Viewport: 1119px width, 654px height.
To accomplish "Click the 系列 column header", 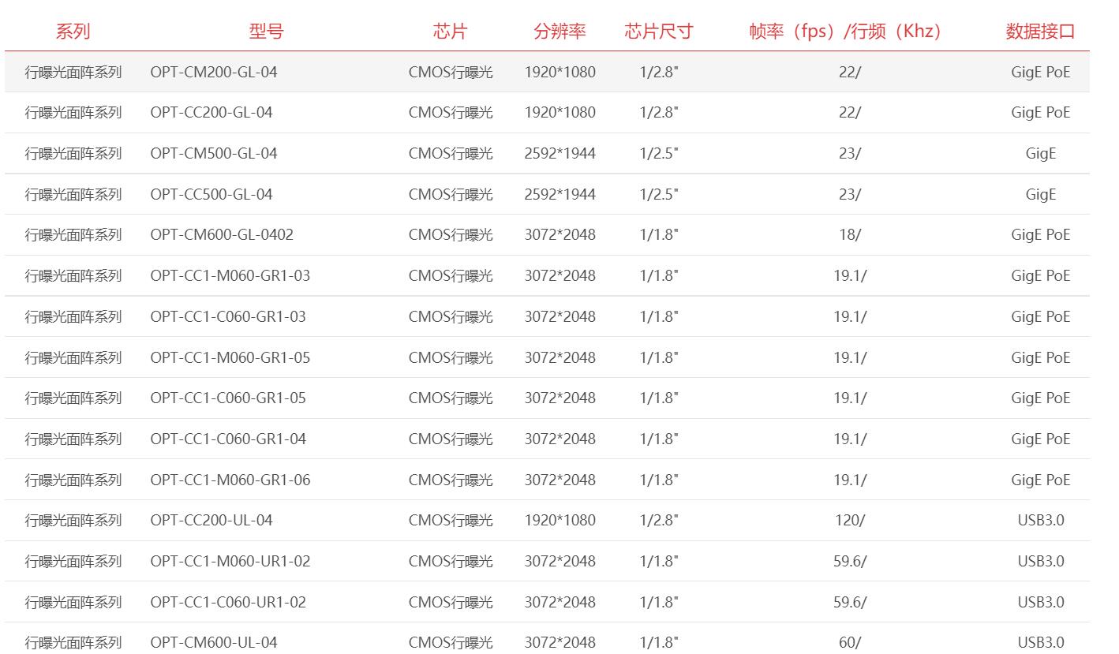I will coord(73,32).
